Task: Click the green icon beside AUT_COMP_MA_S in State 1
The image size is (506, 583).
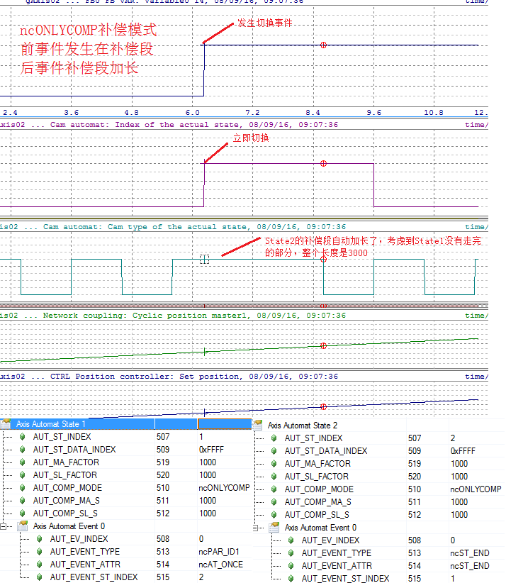Action: [22, 501]
